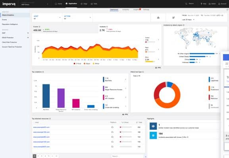Image resolution: width=229 pixels, height=158 pixels.
Task: Click the known CVEs highlight icon
Action: (x=153, y=135)
